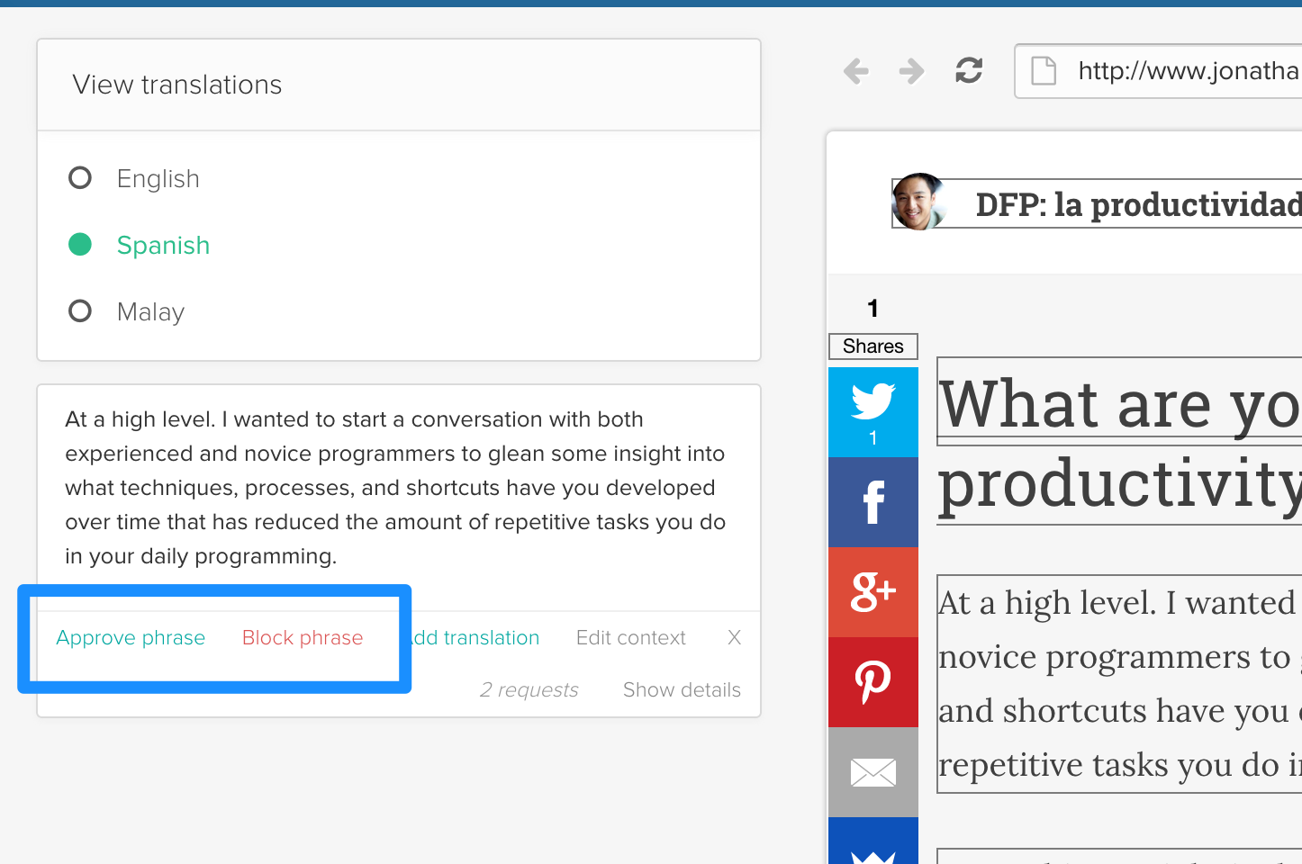
Task: Click the 'What are yo' headline
Action: coord(1119,403)
